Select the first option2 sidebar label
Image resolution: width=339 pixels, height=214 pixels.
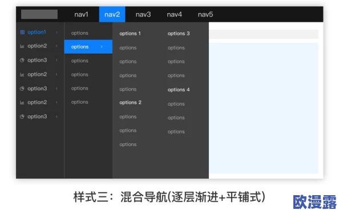[37, 46]
